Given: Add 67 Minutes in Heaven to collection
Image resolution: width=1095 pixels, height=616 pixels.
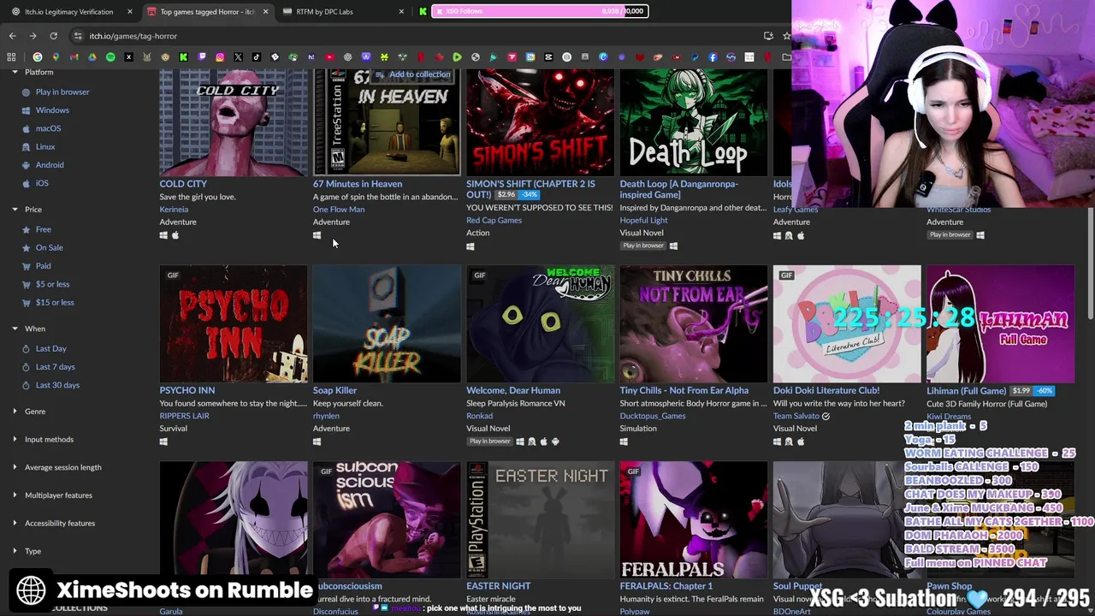Looking at the screenshot, I should pyautogui.click(x=413, y=74).
